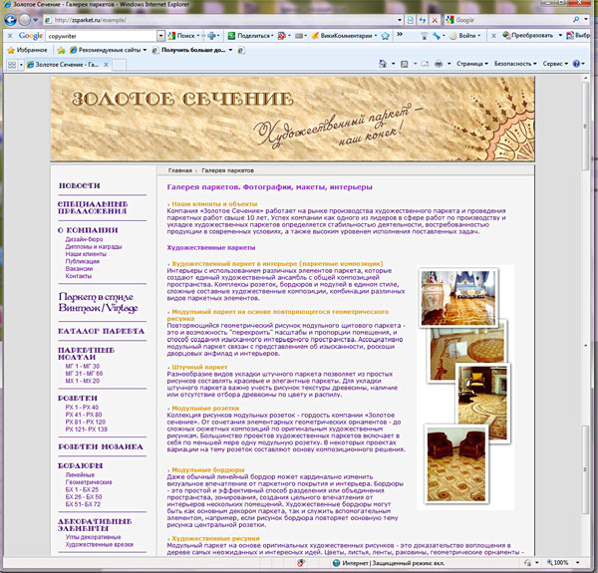Viewport: 598px width, 573px height.
Task: Click the vertical page scrollbar thumb
Action: click(586, 126)
